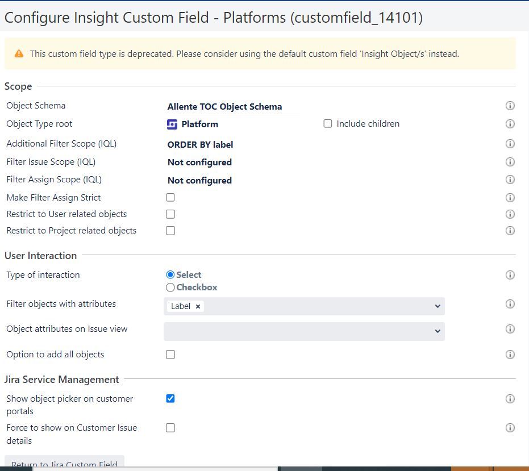This screenshot has width=529, height=471.
Task: Edit the Allente TOC Object Schema value
Action: [x=224, y=107]
